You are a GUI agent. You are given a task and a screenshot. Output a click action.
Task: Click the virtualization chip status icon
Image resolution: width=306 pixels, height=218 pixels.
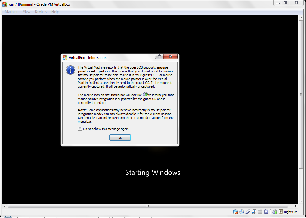tap(266, 212)
